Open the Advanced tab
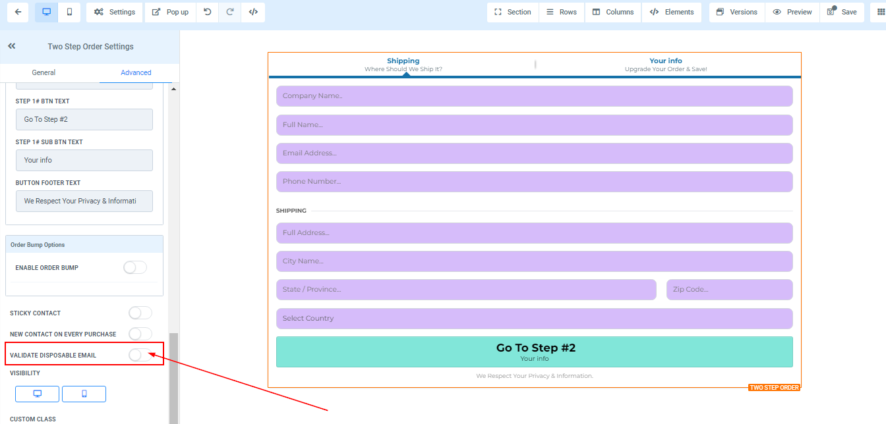Viewport: 886px width, 424px height. [136, 72]
